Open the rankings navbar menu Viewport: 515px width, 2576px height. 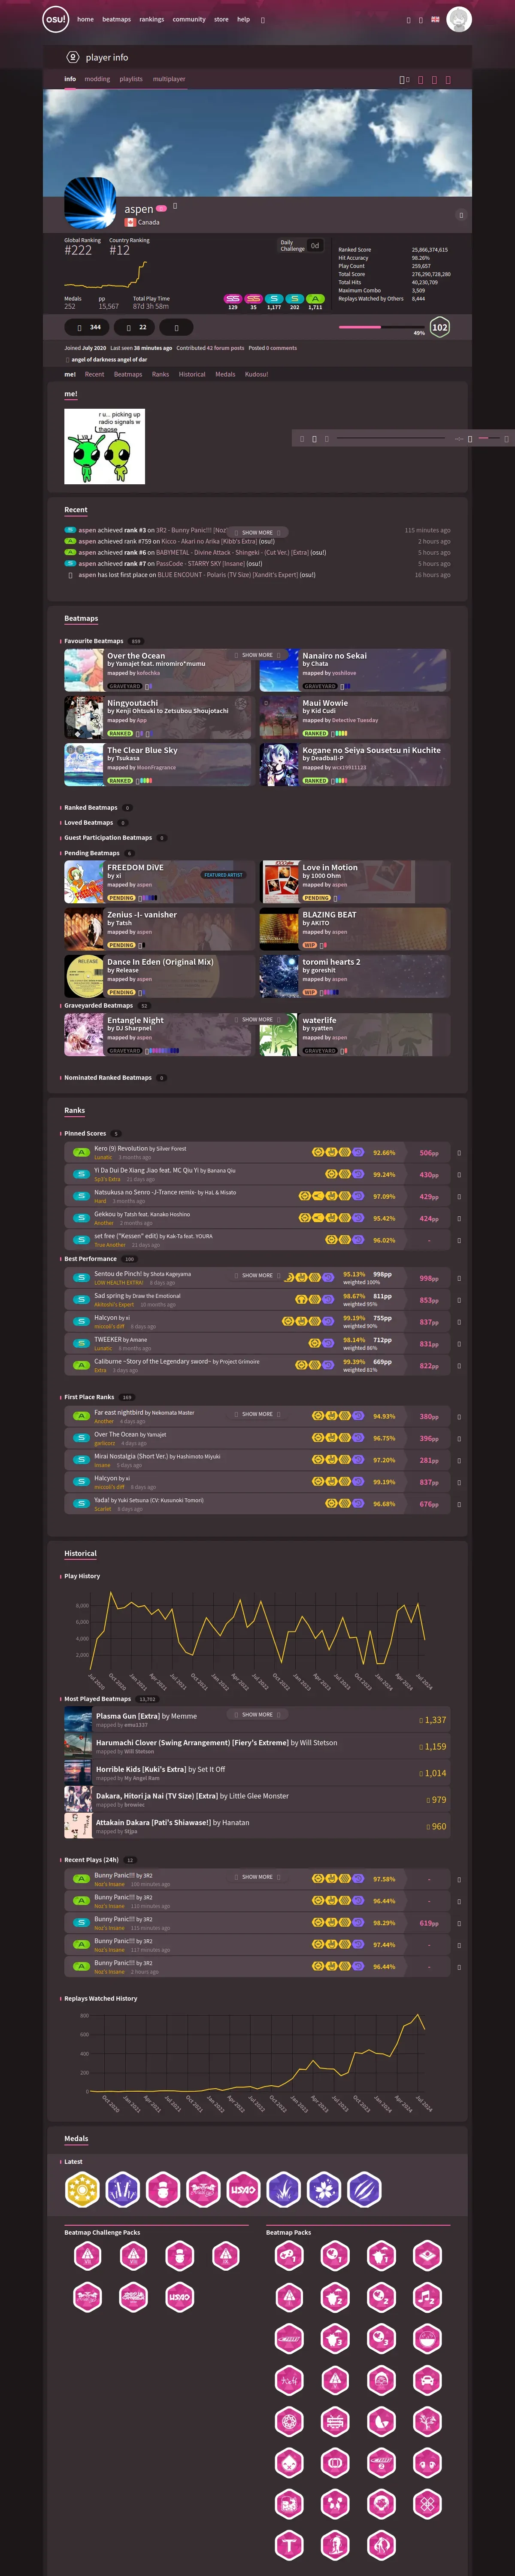[x=151, y=19]
